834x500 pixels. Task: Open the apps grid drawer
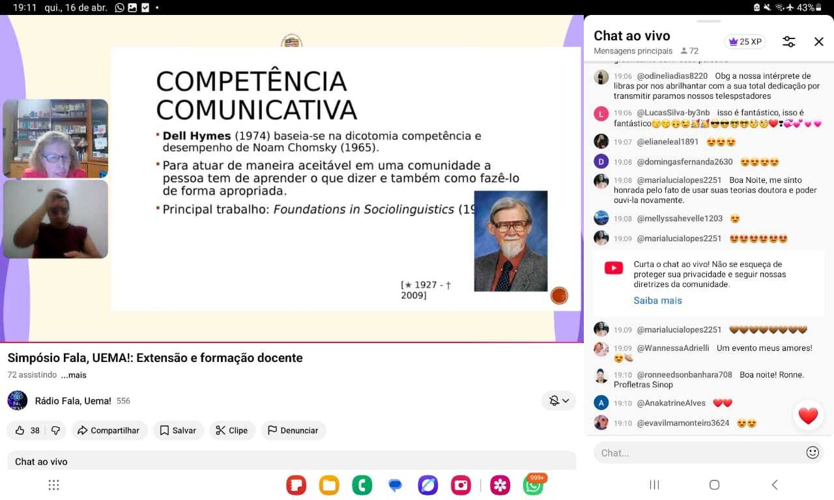point(54,485)
